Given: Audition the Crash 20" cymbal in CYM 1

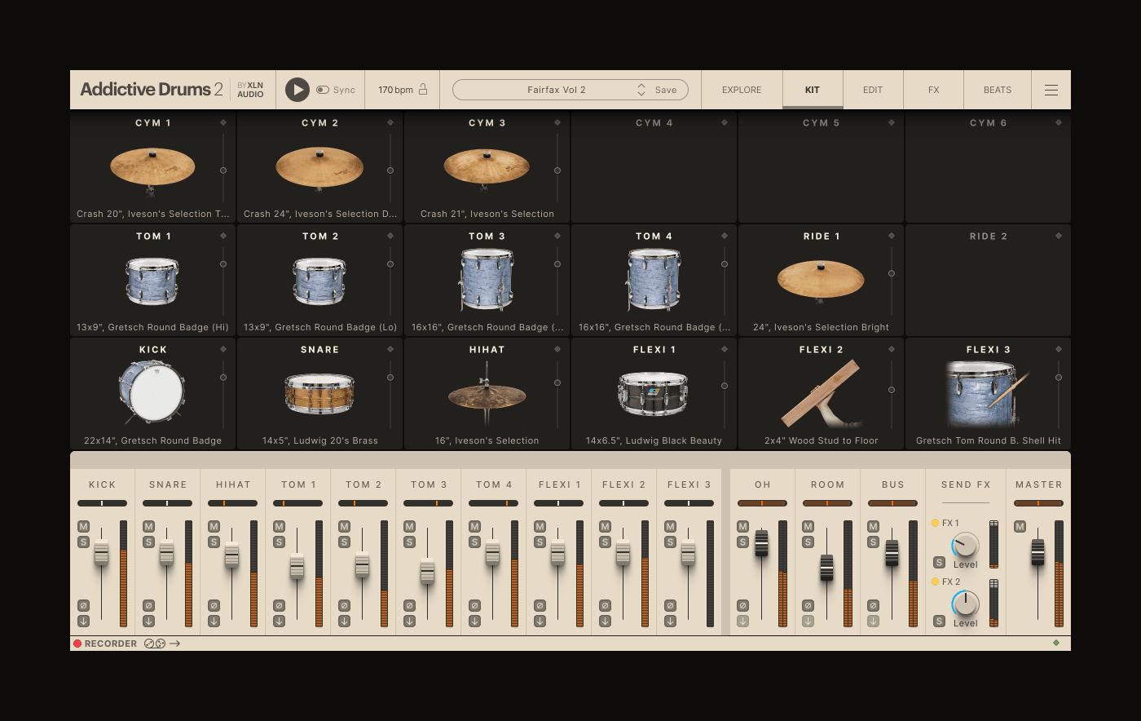Looking at the screenshot, I should (x=152, y=169).
